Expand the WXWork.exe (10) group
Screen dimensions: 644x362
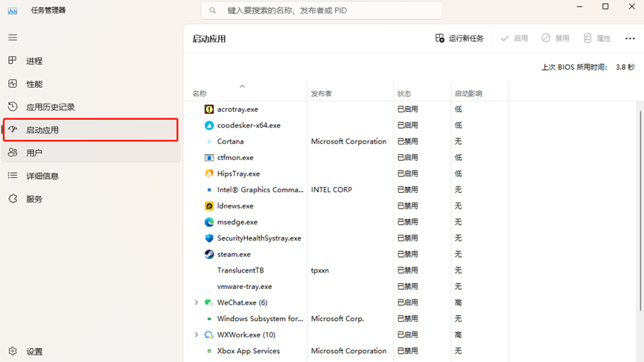[197, 334]
